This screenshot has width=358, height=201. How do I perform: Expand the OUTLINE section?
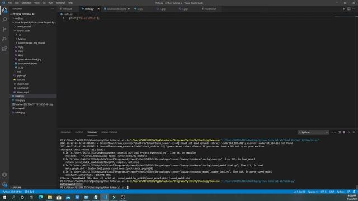point(16,188)
